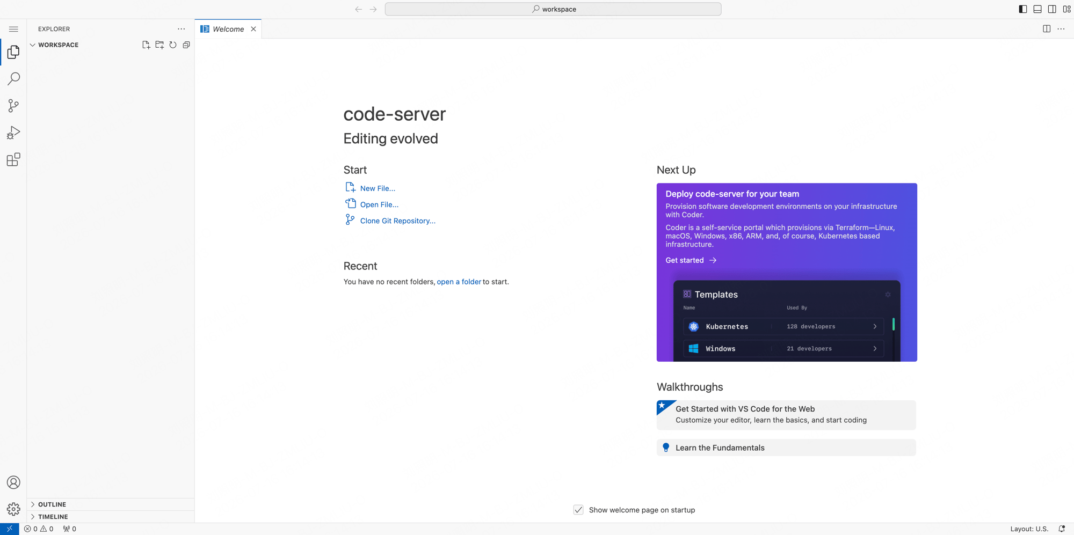Click the open a folder link
Screen dimensions: 1074x535
459,282
